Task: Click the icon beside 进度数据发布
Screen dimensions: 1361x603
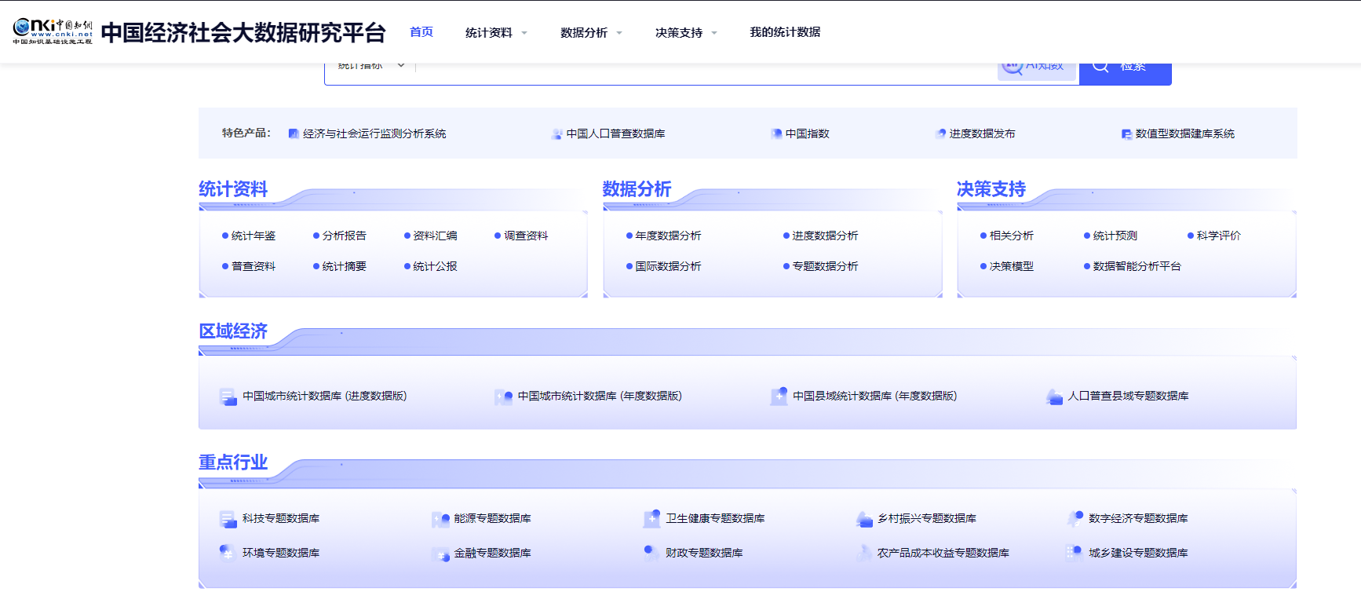Action: click(940, 134)
